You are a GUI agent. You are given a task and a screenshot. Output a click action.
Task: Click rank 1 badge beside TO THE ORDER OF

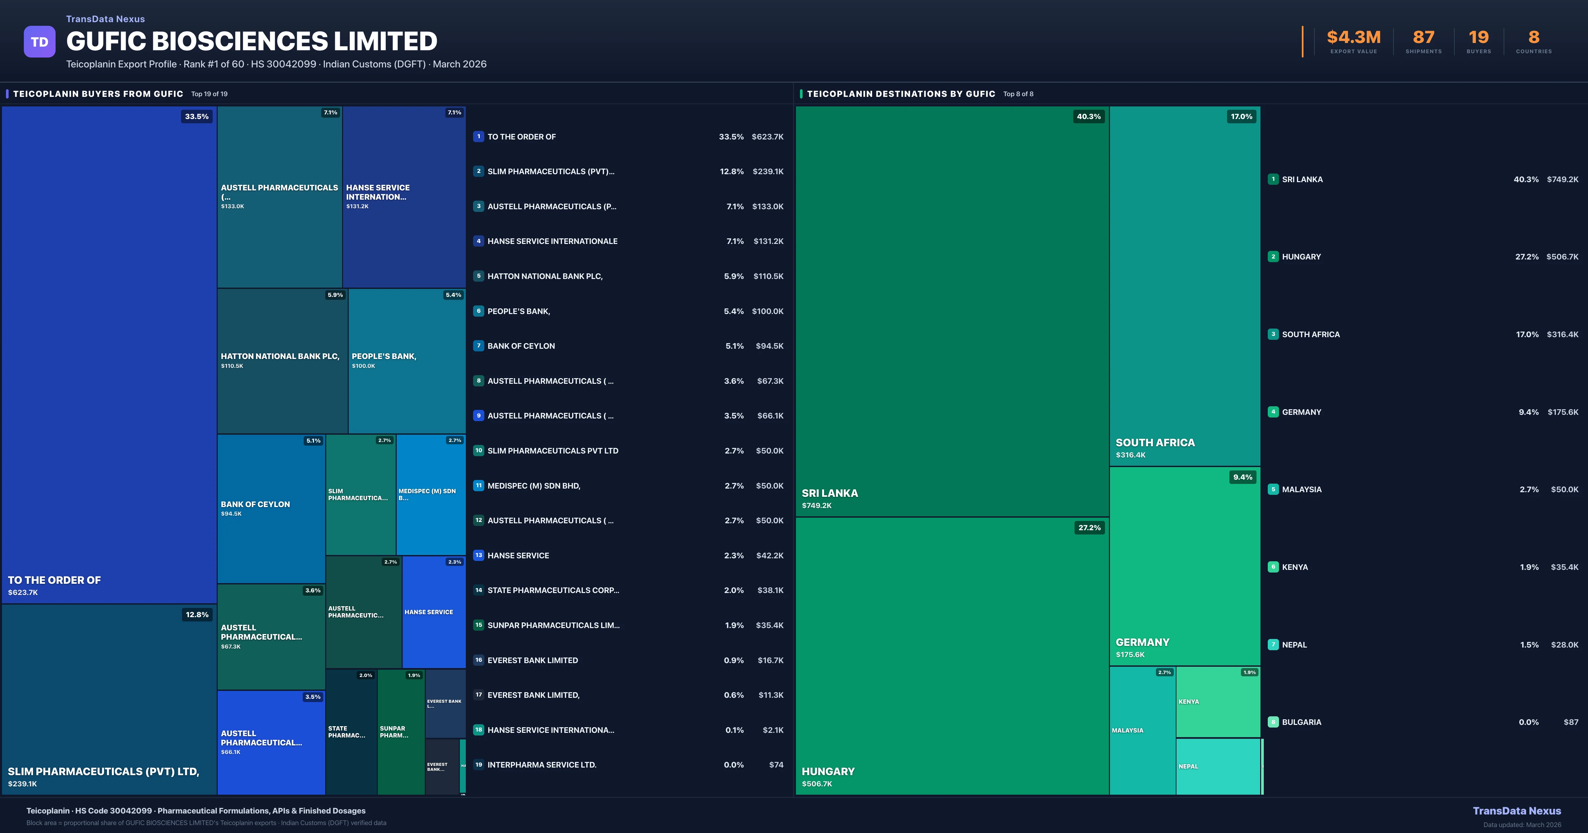point(478,137)
